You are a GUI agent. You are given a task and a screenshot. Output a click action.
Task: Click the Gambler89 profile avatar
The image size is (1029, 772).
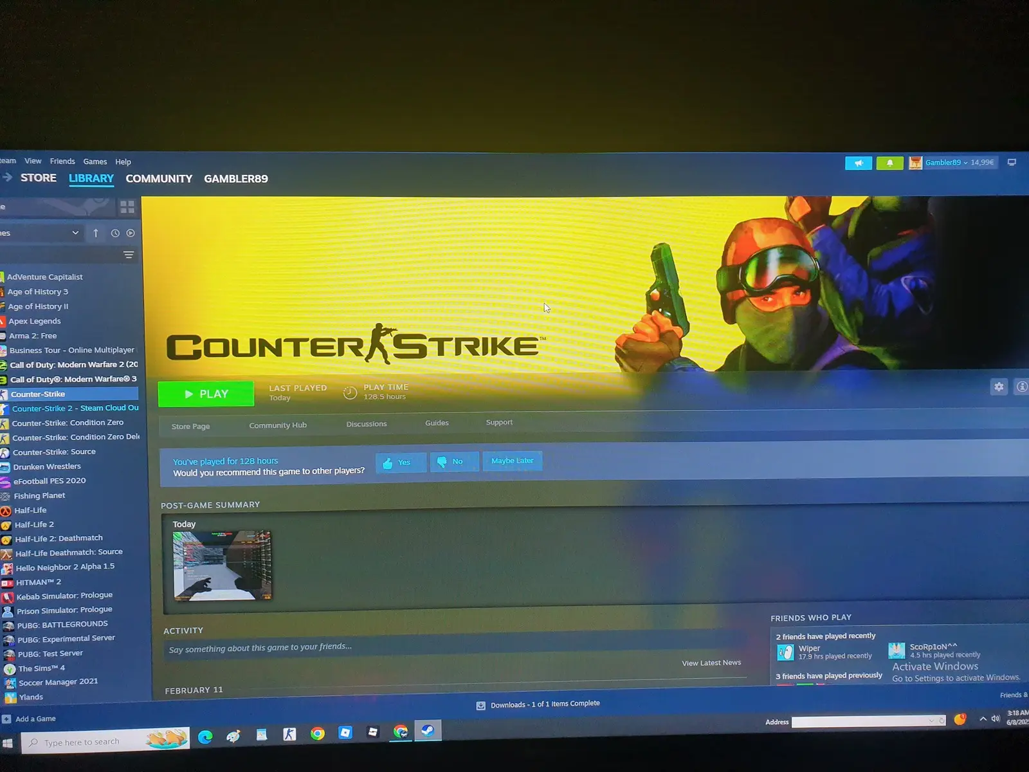[915, 163]
